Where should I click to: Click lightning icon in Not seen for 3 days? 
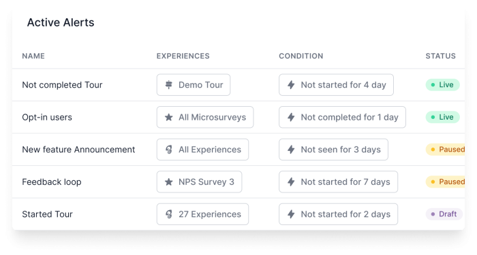coord(291,150)
